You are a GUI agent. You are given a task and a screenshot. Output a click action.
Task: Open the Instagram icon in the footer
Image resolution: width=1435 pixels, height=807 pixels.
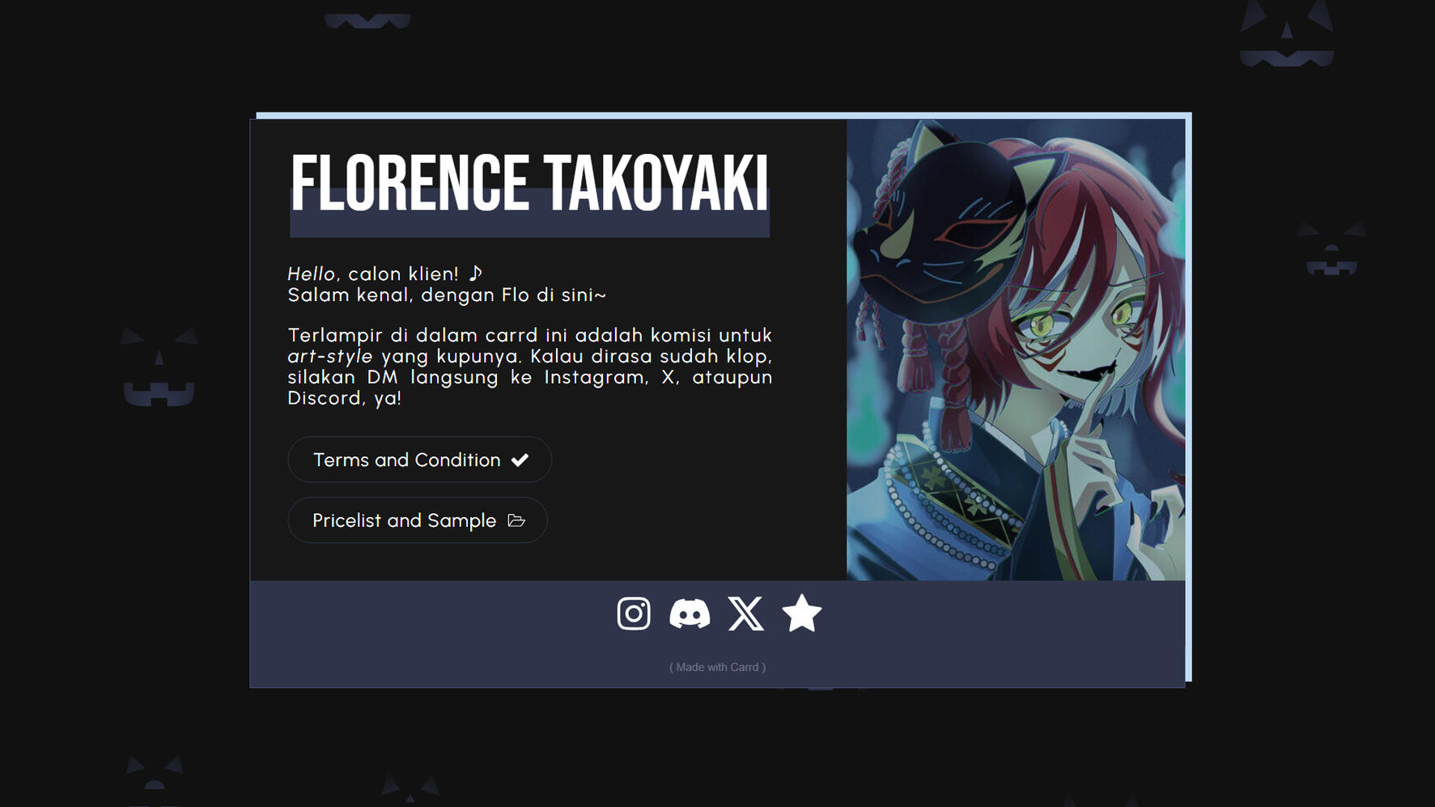click(634, 614)
